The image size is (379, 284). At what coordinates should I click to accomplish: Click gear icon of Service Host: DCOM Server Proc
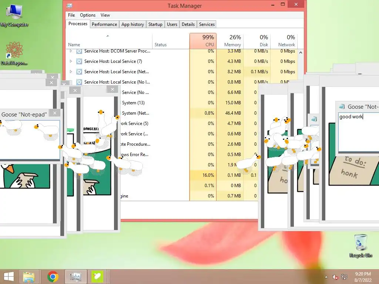[x=79, y=51]
